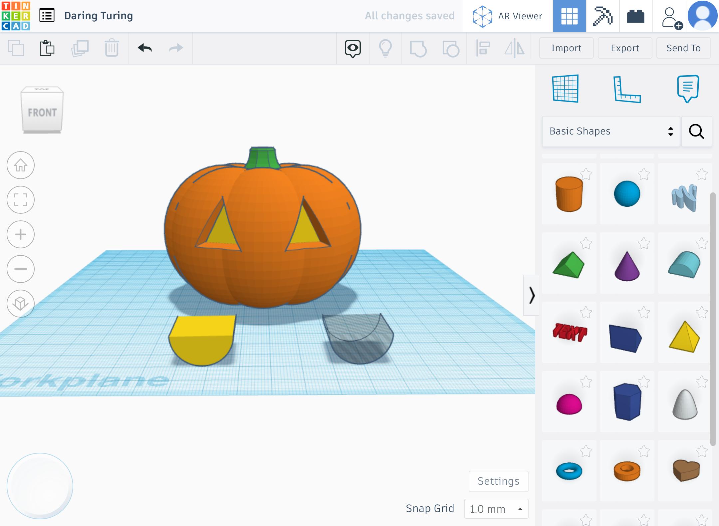The height and width of the screenshot is (526, 719).
Task: Click the View from Home icon
Action: [x=21, y=165]
